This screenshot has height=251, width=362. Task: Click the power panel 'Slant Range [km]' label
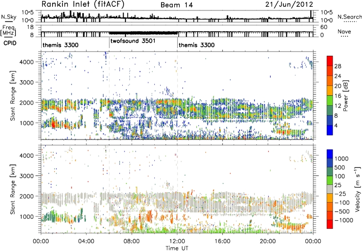[13, 96]
